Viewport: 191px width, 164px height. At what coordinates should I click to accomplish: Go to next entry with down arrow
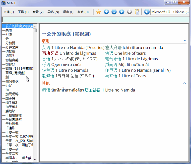point(114,12)
